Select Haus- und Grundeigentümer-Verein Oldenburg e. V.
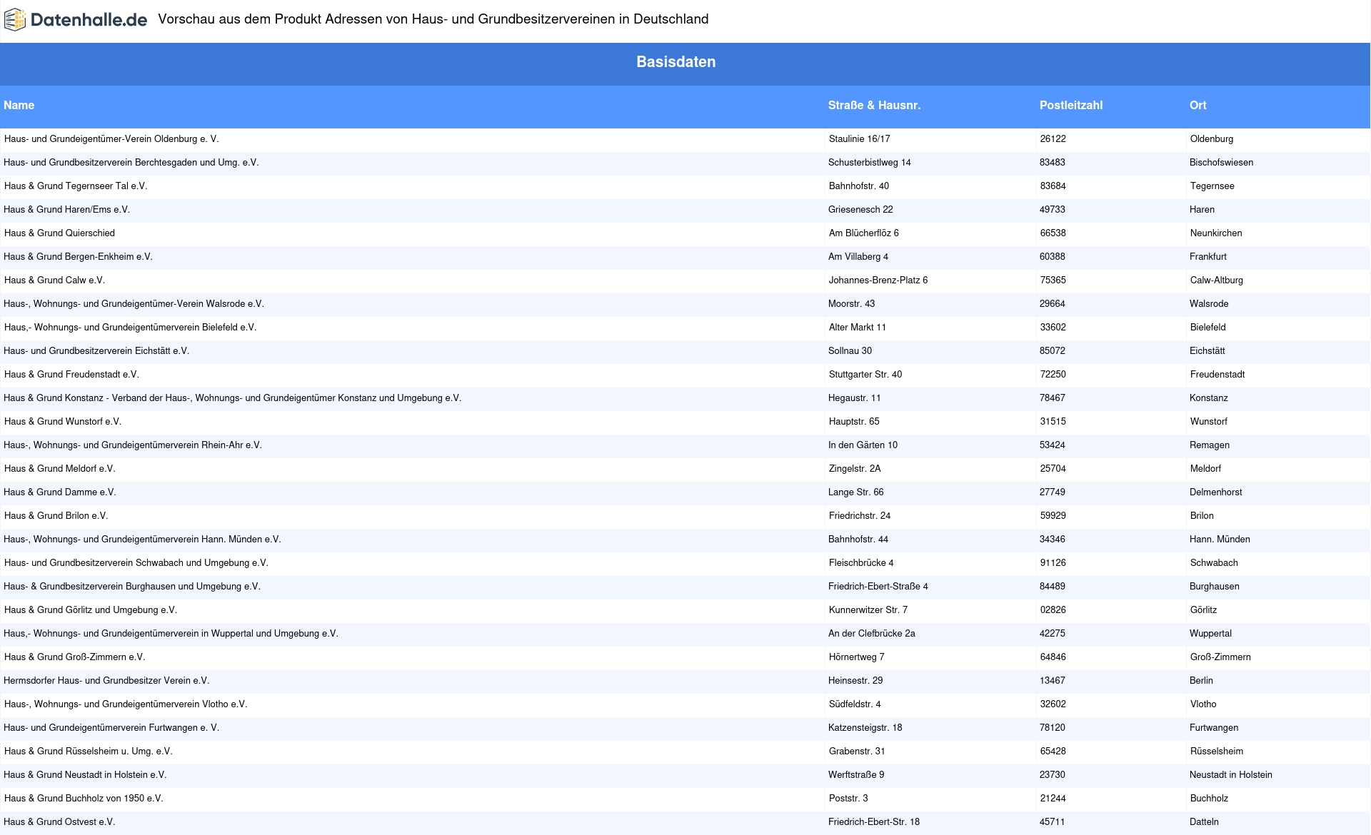The image size is (1371, 835). 111,139
